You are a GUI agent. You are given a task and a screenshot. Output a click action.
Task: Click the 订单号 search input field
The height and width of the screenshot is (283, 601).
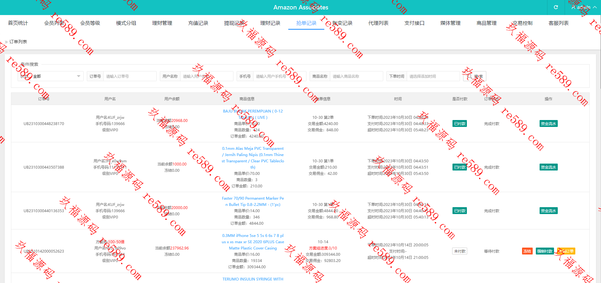pyautogui.click(x=130, y=76)
